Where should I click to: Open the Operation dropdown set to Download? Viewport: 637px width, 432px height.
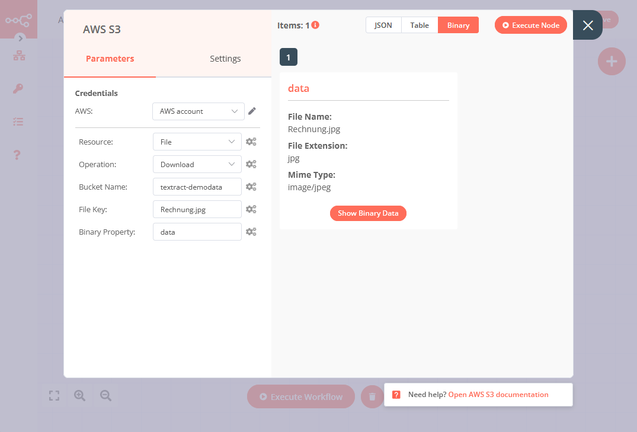pos(197,165)
